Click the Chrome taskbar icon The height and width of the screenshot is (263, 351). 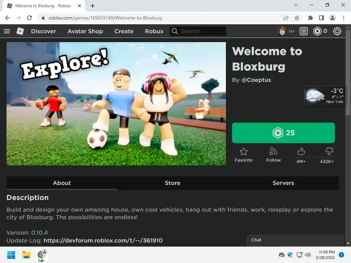(41, 255)
